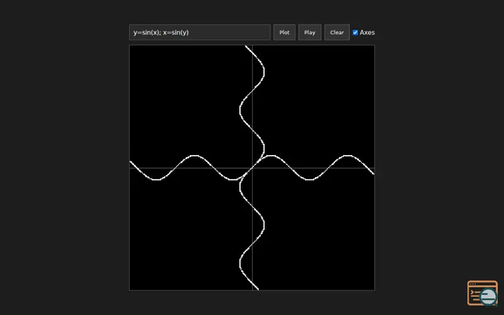This screenshot has height=315, width=504.
Task: Click the leftmost crest of the horizontal sine wave
Action: point(194,156)
